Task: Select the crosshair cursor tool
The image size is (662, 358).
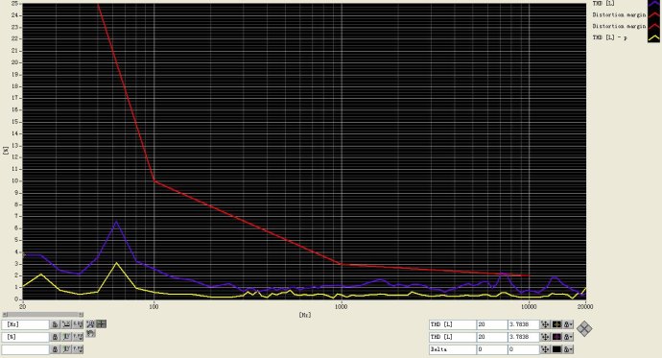Action: click(x=101, y=324)
